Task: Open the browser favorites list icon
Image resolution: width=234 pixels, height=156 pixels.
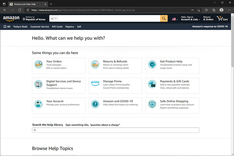Action: (x=207, y=10)
